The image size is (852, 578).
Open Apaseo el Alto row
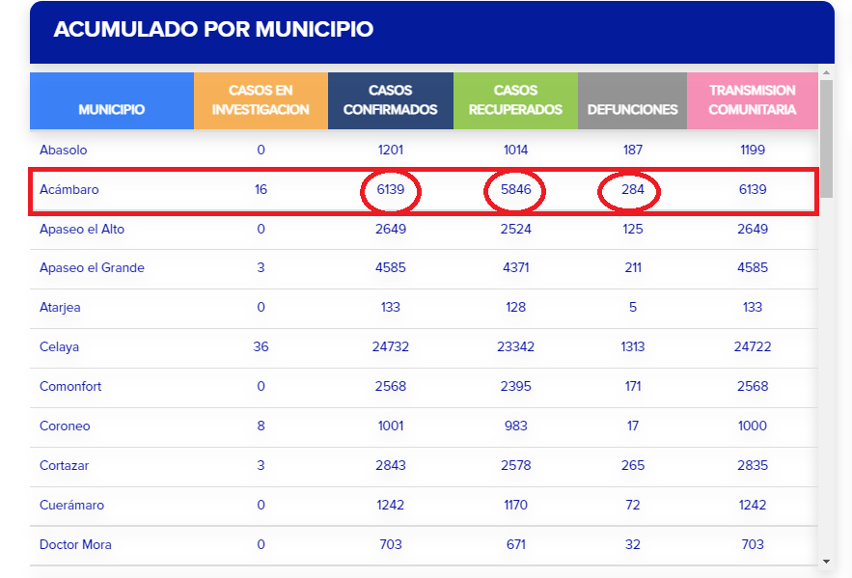[82, 230]
